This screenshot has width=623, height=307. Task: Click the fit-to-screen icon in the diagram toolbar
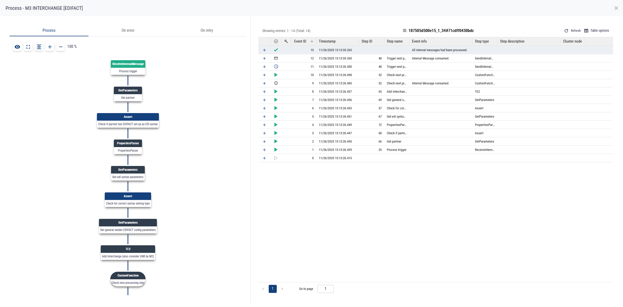(x=28, y=47)
